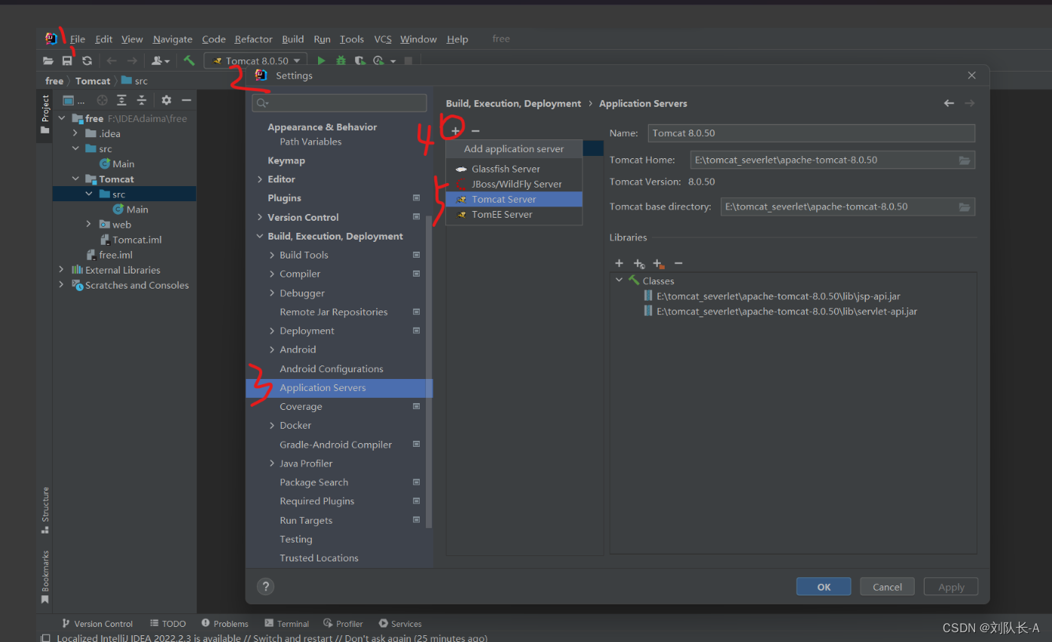Click the Synchronize/reload icon in toolbar
The image size is (1052, 642).
87,60
